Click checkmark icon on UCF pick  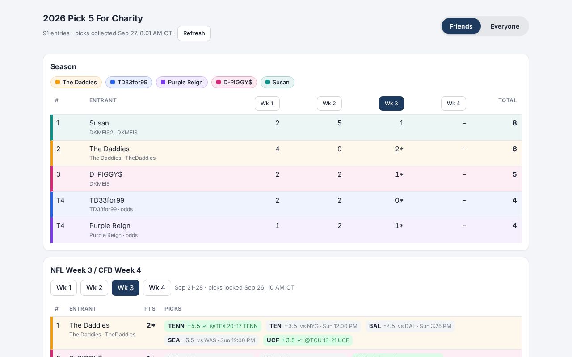pyautogui.click(x=299, y=340)
